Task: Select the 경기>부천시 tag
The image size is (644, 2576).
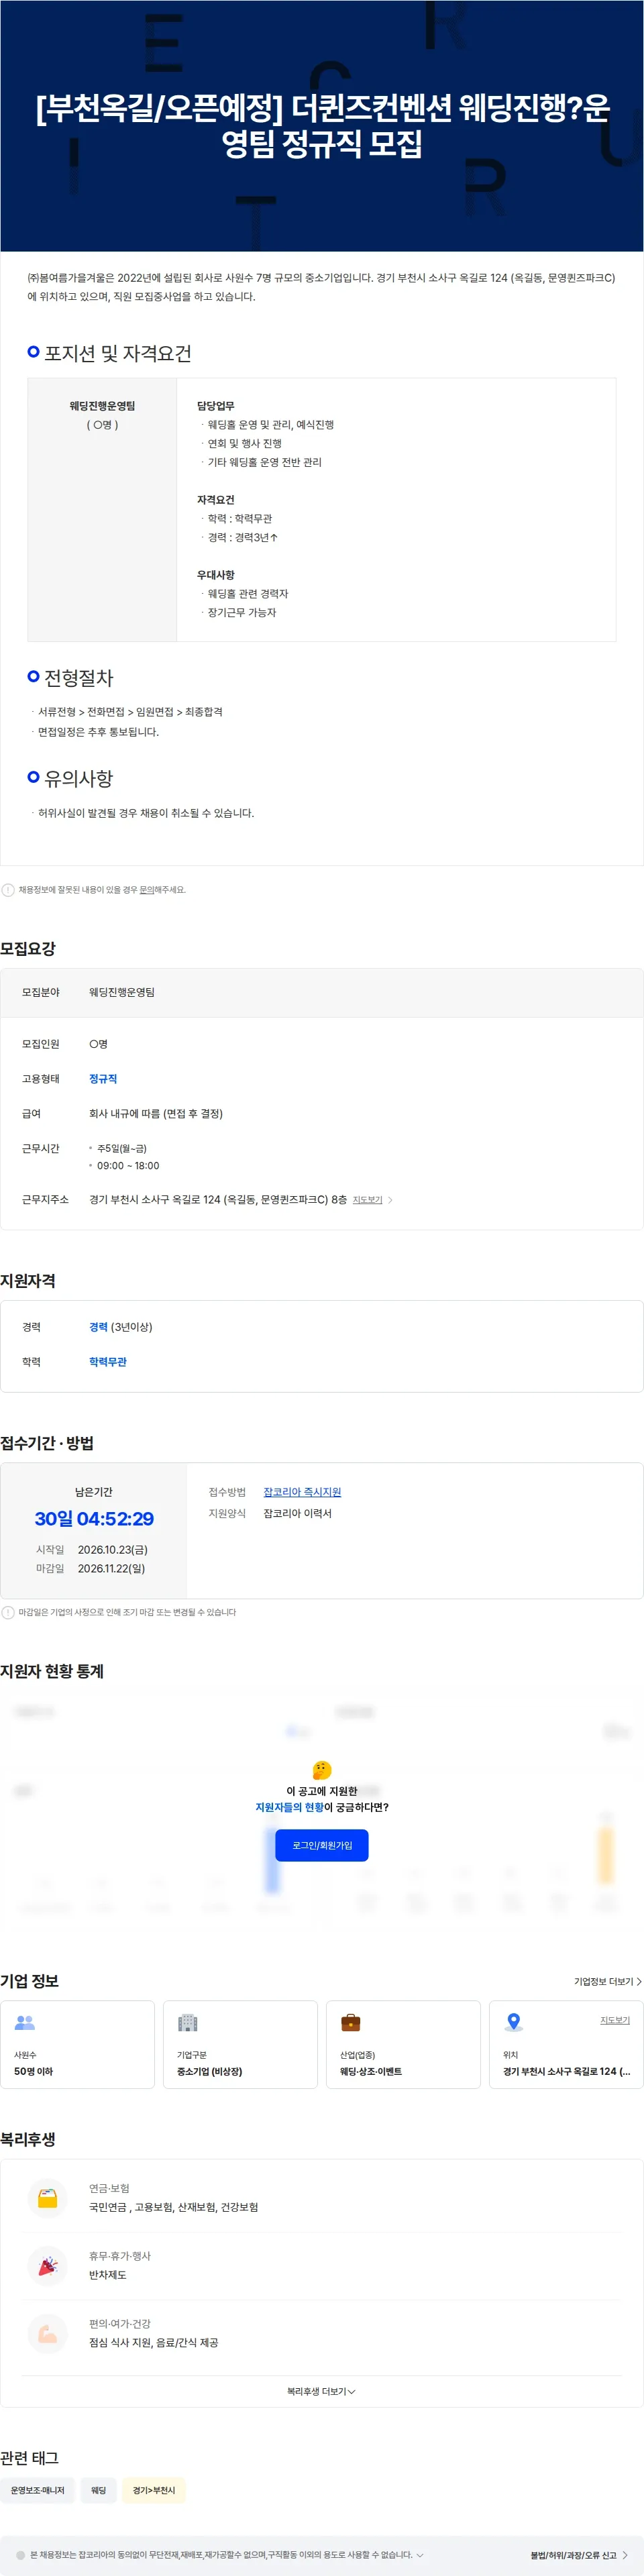Action: tap(154, 2490)
